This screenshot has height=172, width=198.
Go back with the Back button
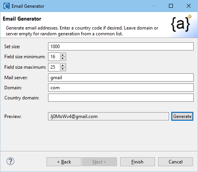(64, 162)
